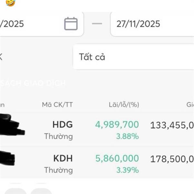Select the KDH transaction value 178,500
The width and height of the screenshot is (194, 194).
click(x=172, y=159)
